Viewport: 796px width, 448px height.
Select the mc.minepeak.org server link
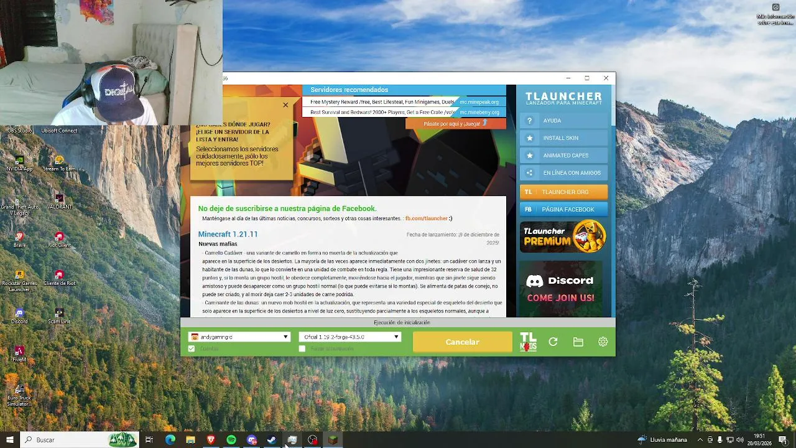coord(479,102)
